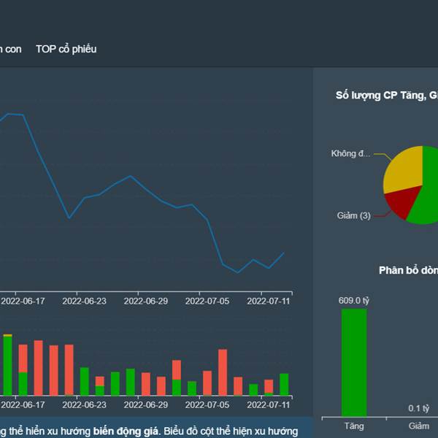Click the "Số lượng CP Tăng" chart title
438x438 pixels.
pos(387,95)
